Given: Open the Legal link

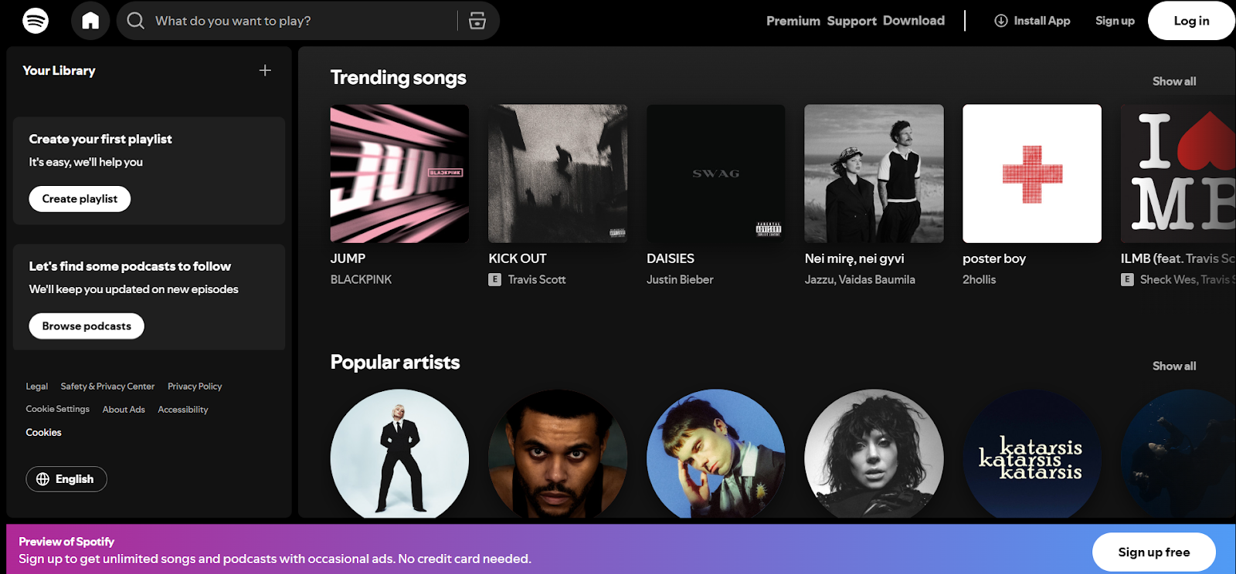Looking at the screenshot, I should point(37,387).
